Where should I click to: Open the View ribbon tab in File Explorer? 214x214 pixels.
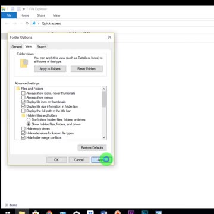tap(56, 15)
